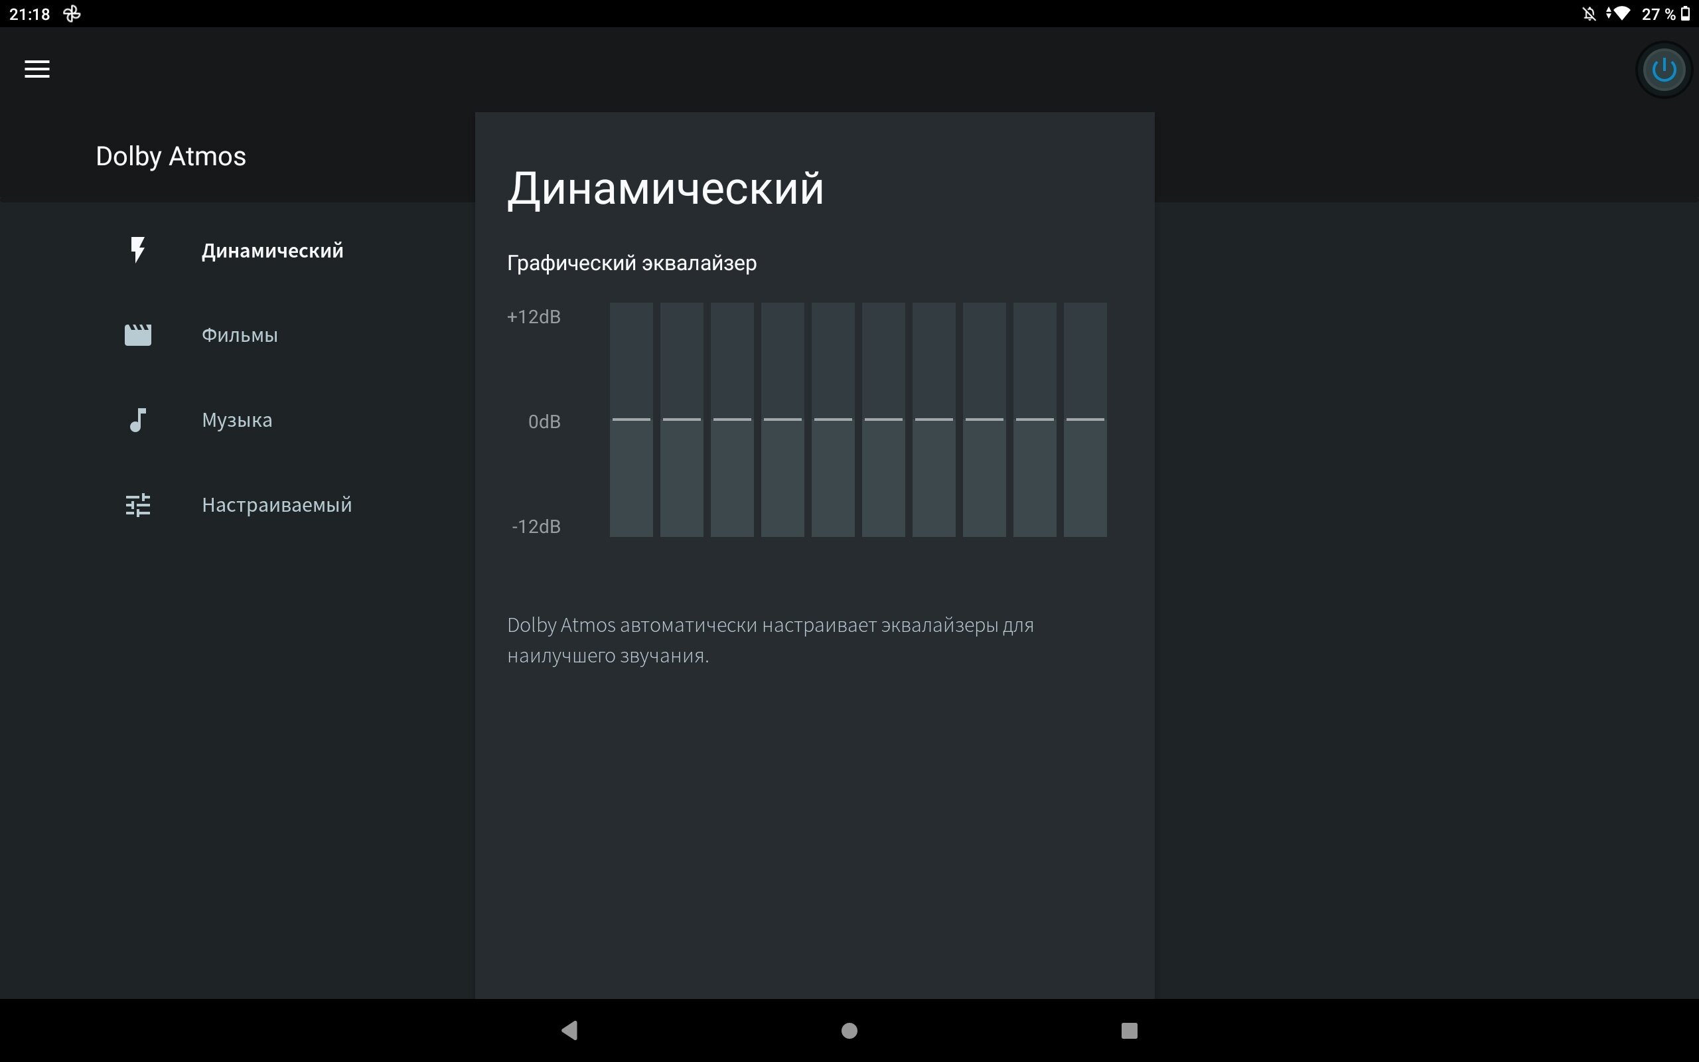Click the seventh equalizer band slider
This screenshot has width=1699, height=1062.
click(934, 420)
